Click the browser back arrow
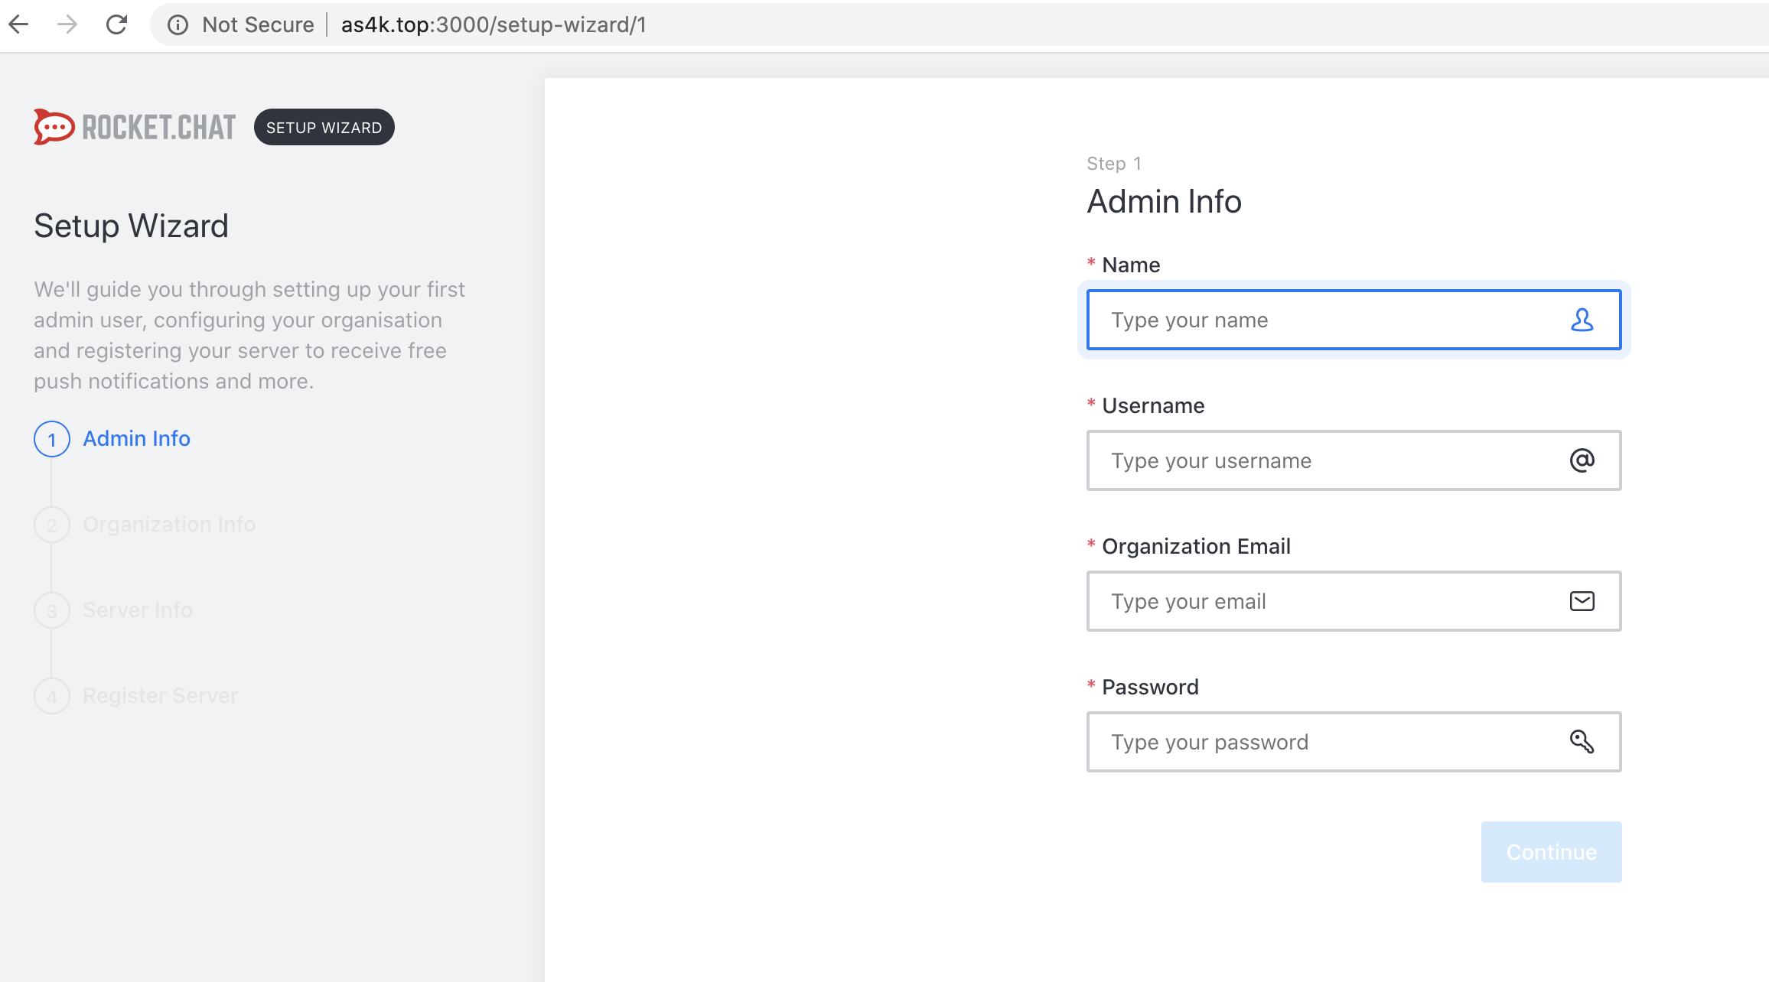1769x982 pixels. (x=19, y=24)
